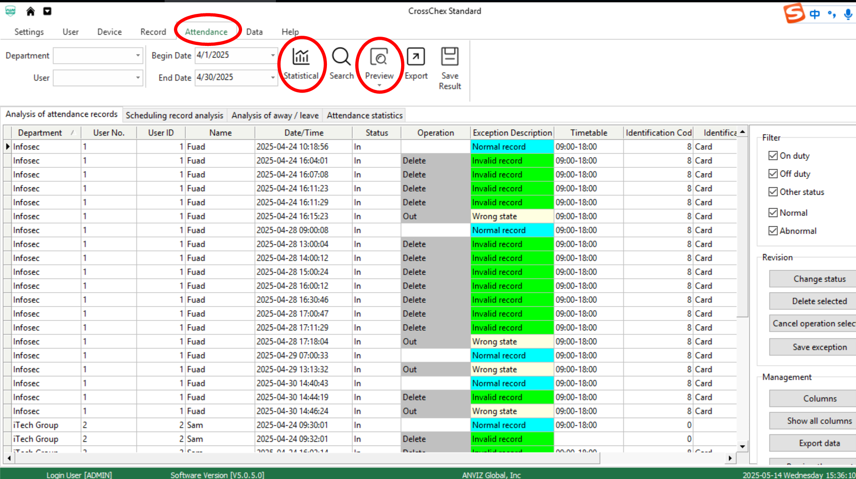Switch to Scheduling record analysis tab
The width and height of the screenshot is (856, 479).
click(174, 115)
